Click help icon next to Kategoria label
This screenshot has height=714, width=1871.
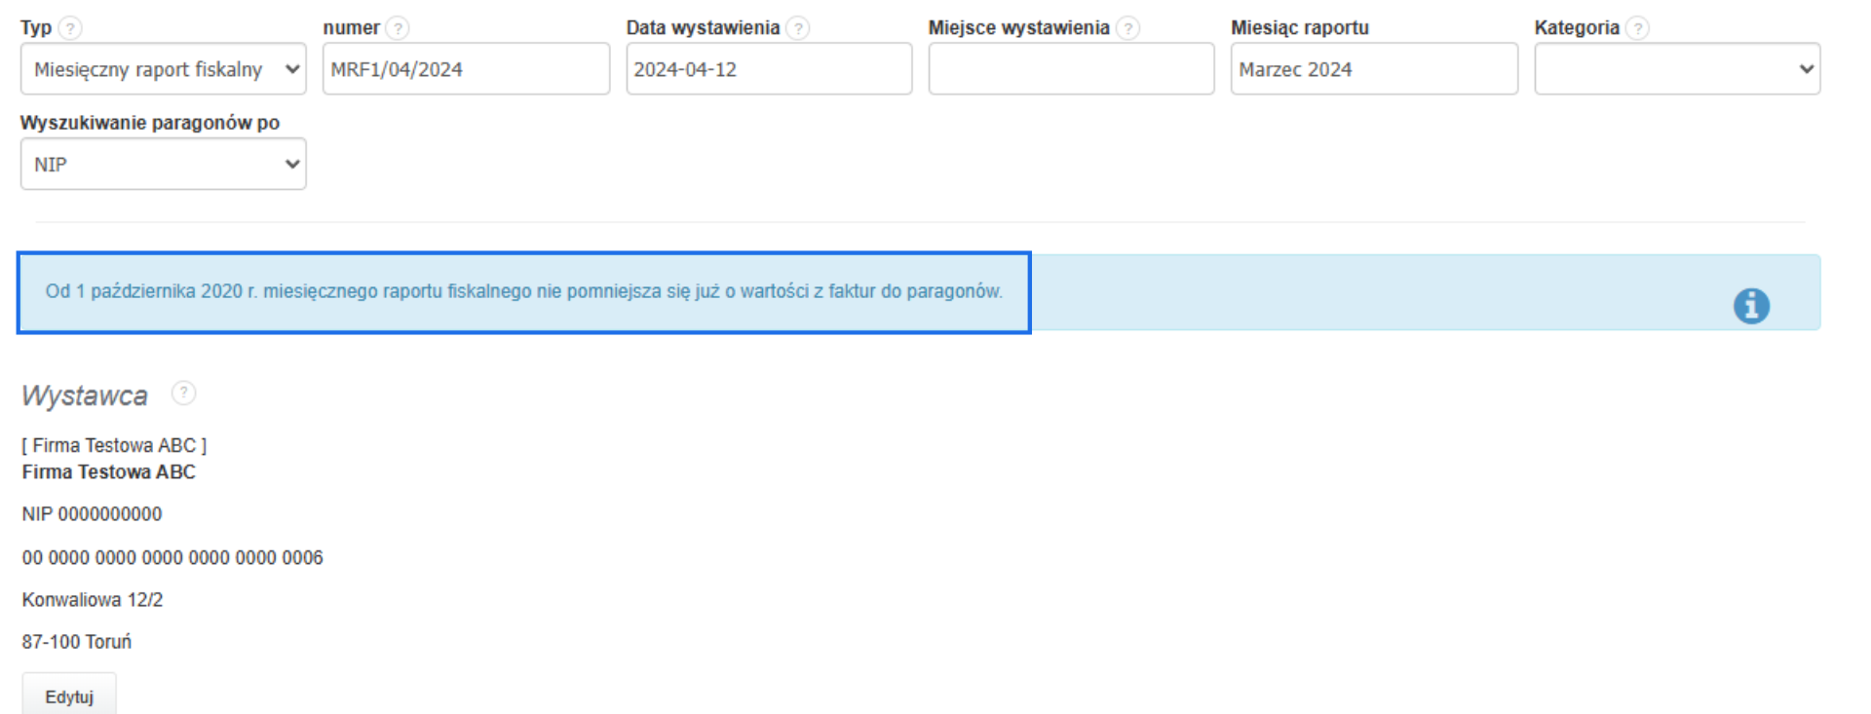(x=1638, y=28)
